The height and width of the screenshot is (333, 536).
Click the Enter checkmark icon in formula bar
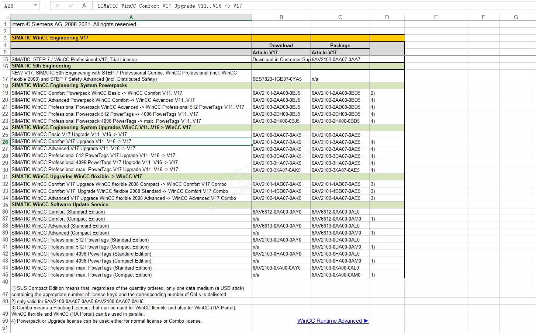click(71, 6)
